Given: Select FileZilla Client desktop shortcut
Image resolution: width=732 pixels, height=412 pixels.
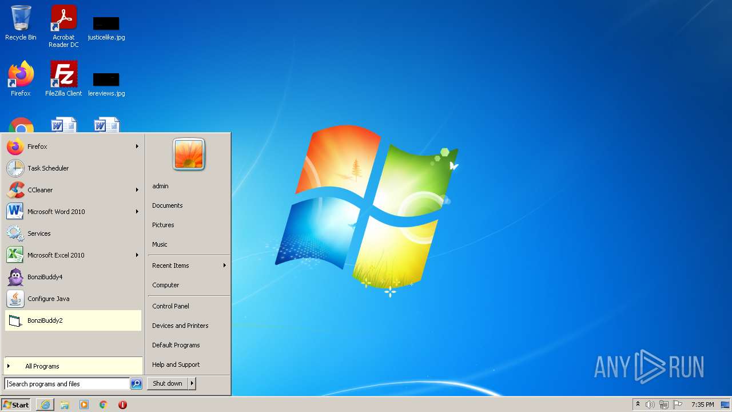Looking at the screenshot, I should click(63, 78).
